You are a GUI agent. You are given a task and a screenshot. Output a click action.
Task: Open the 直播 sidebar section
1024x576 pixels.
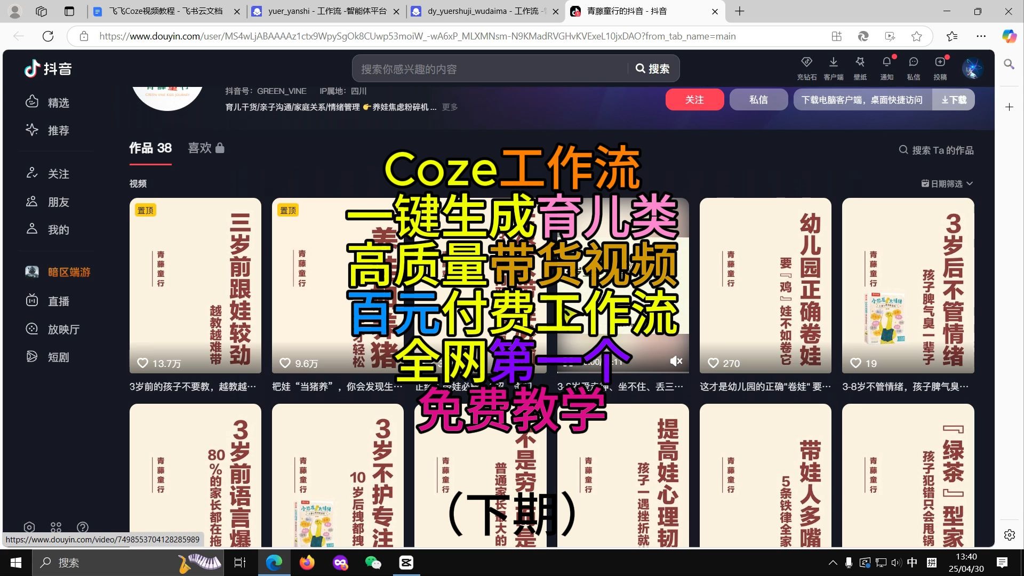point(48,301)
